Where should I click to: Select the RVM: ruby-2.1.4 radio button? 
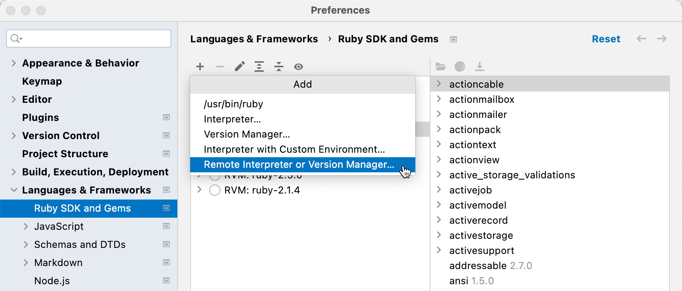(215, 190)
